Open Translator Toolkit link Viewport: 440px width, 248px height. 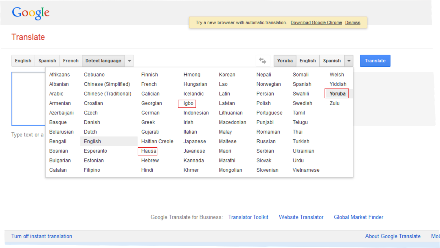pos(248,217)
